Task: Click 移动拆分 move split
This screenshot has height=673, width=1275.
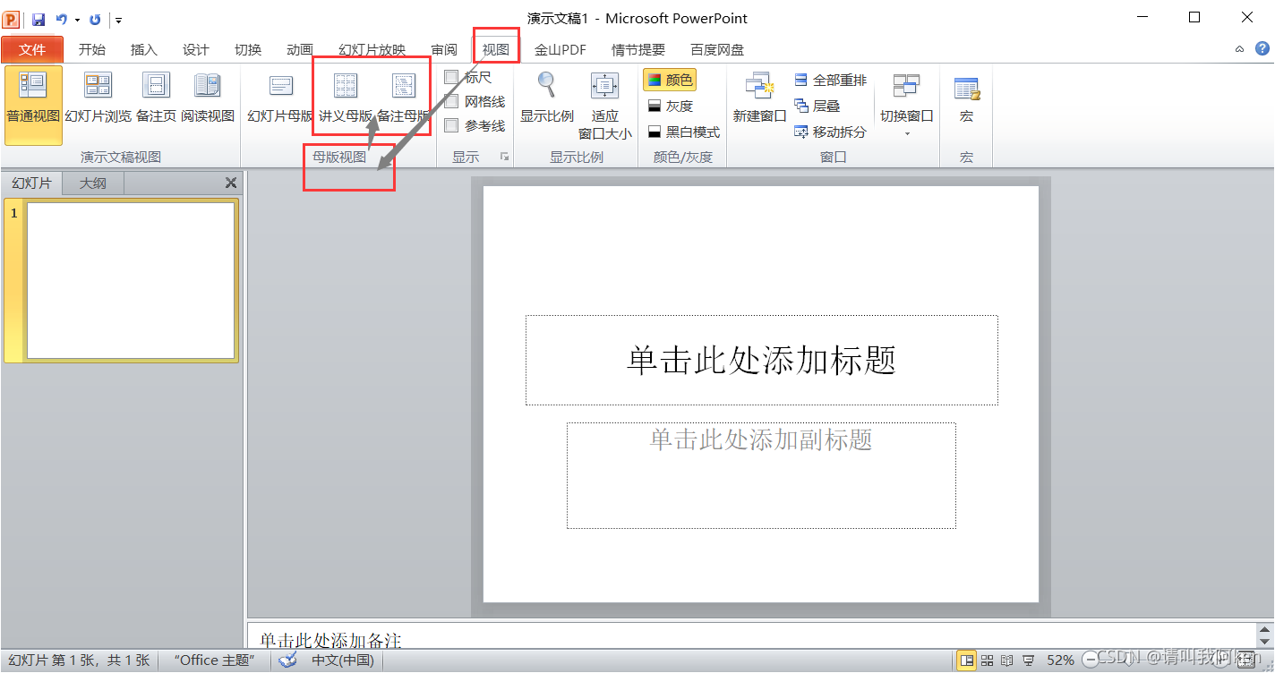Action: pos(830,132)
